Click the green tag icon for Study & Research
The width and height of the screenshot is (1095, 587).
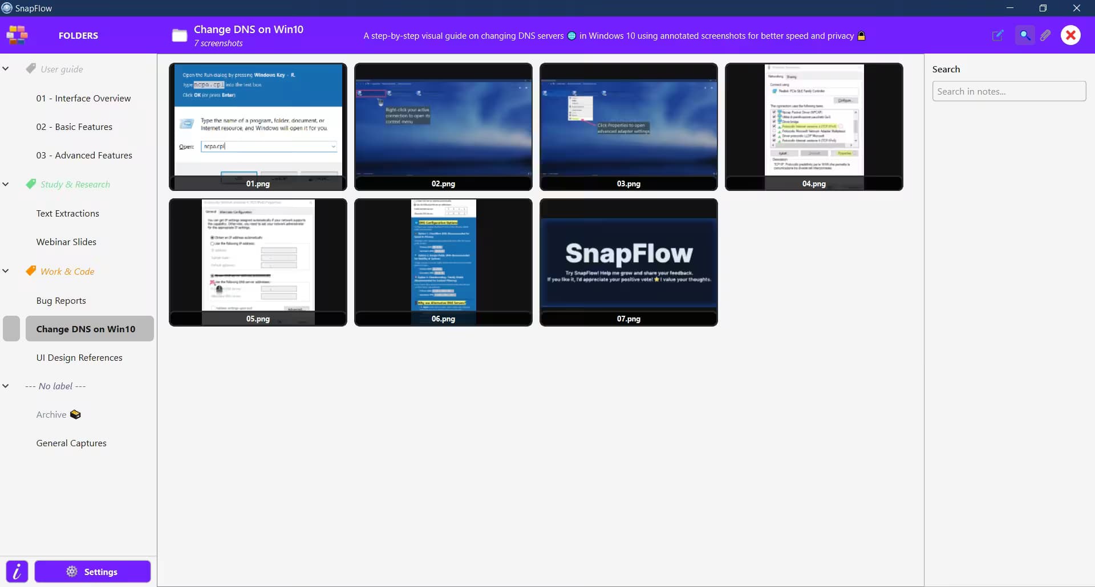[x=31, y=184]
